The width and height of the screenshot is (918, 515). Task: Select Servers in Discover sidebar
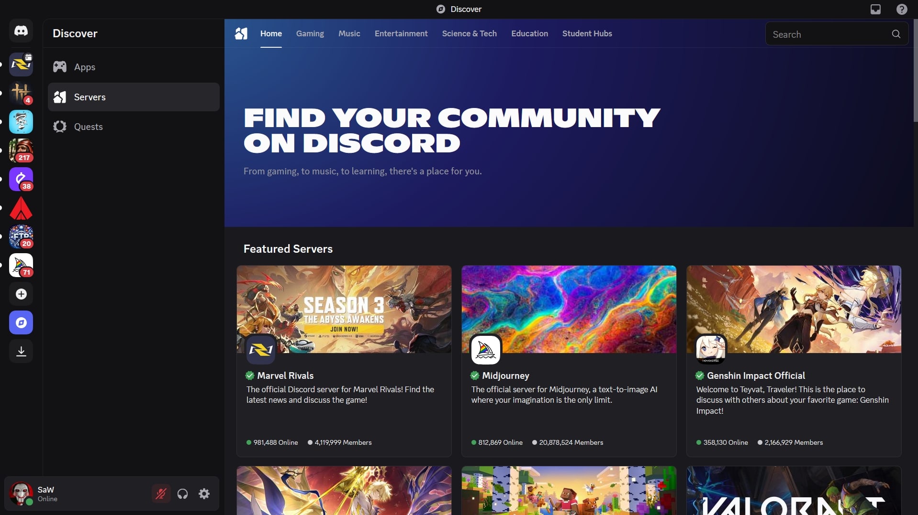134,97
